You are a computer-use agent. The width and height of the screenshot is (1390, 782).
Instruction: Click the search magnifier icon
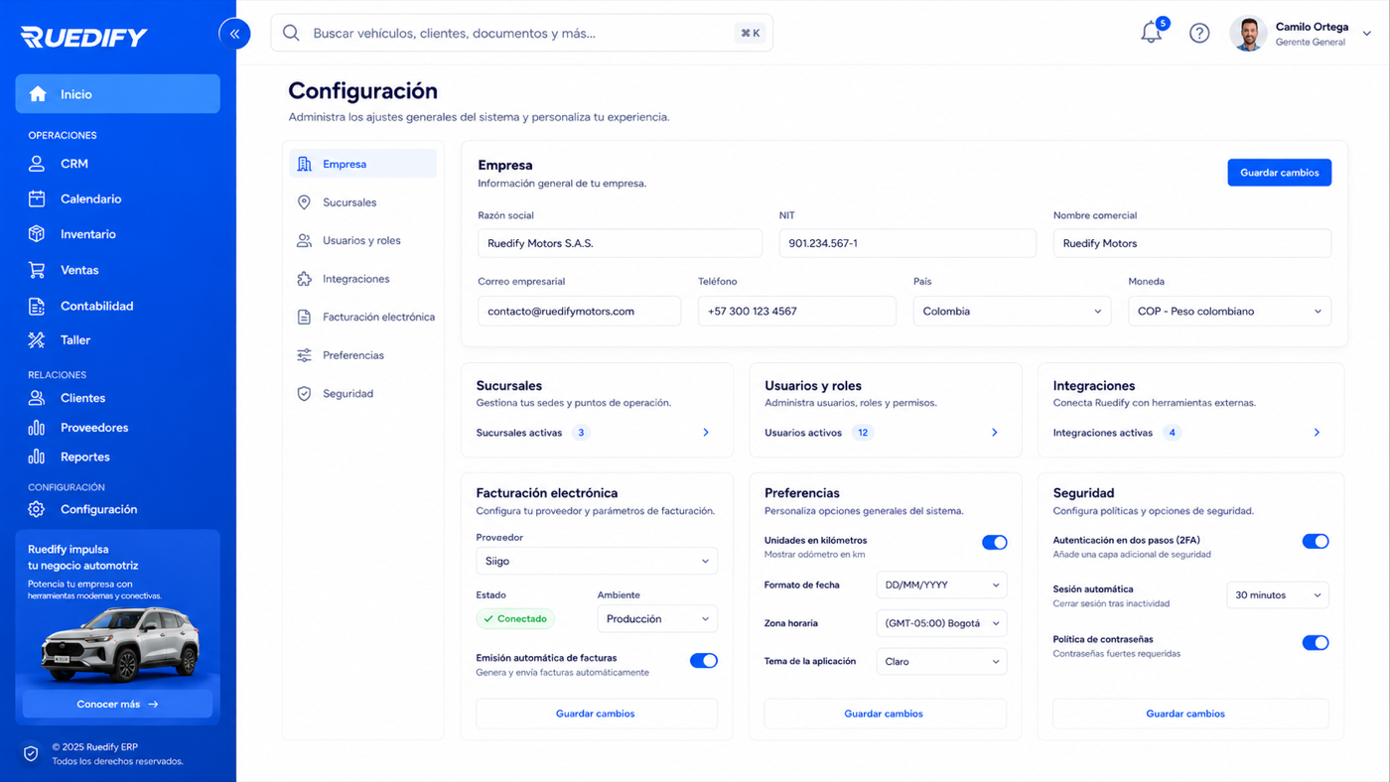291,33
